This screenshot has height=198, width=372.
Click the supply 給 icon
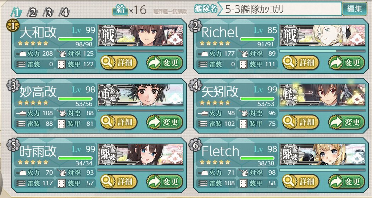[120, 10]
